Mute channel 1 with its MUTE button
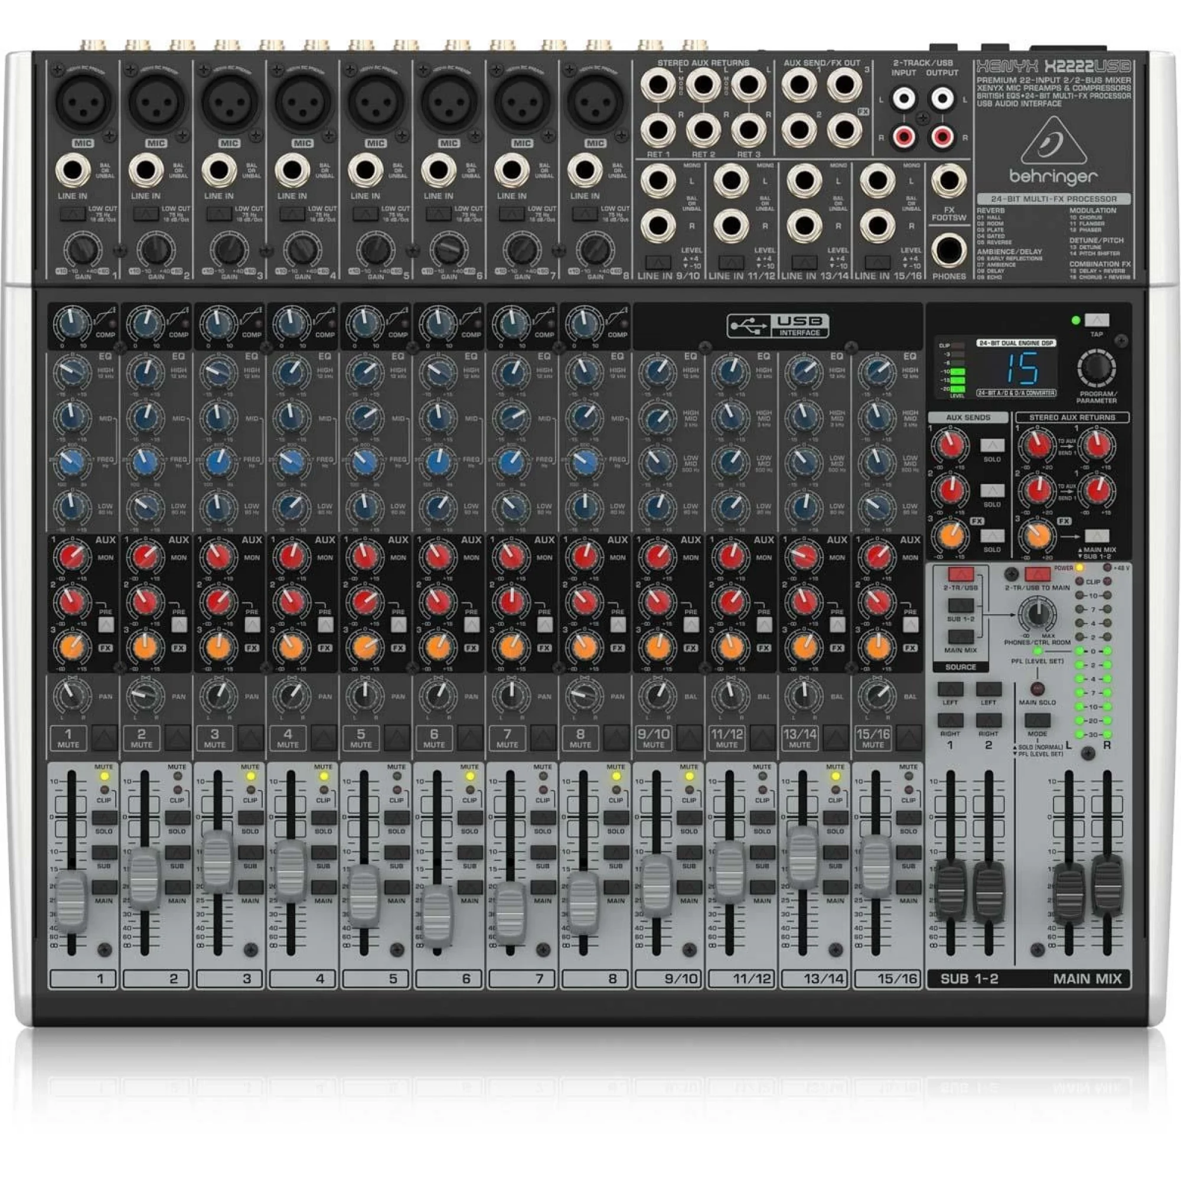The width and height of the screenshot is (1181, 1181). pyautogui.click(x=105, y=738)
